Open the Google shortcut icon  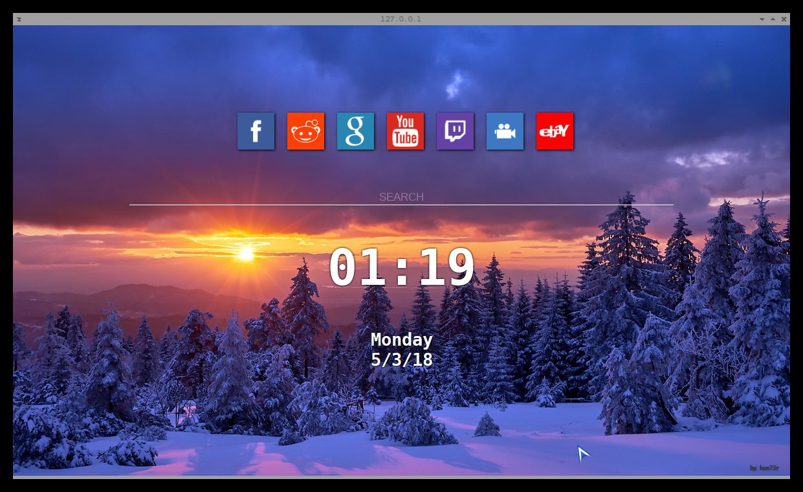355,131
